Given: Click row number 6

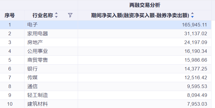Looking at the screenshot, I should click(10, 69).
